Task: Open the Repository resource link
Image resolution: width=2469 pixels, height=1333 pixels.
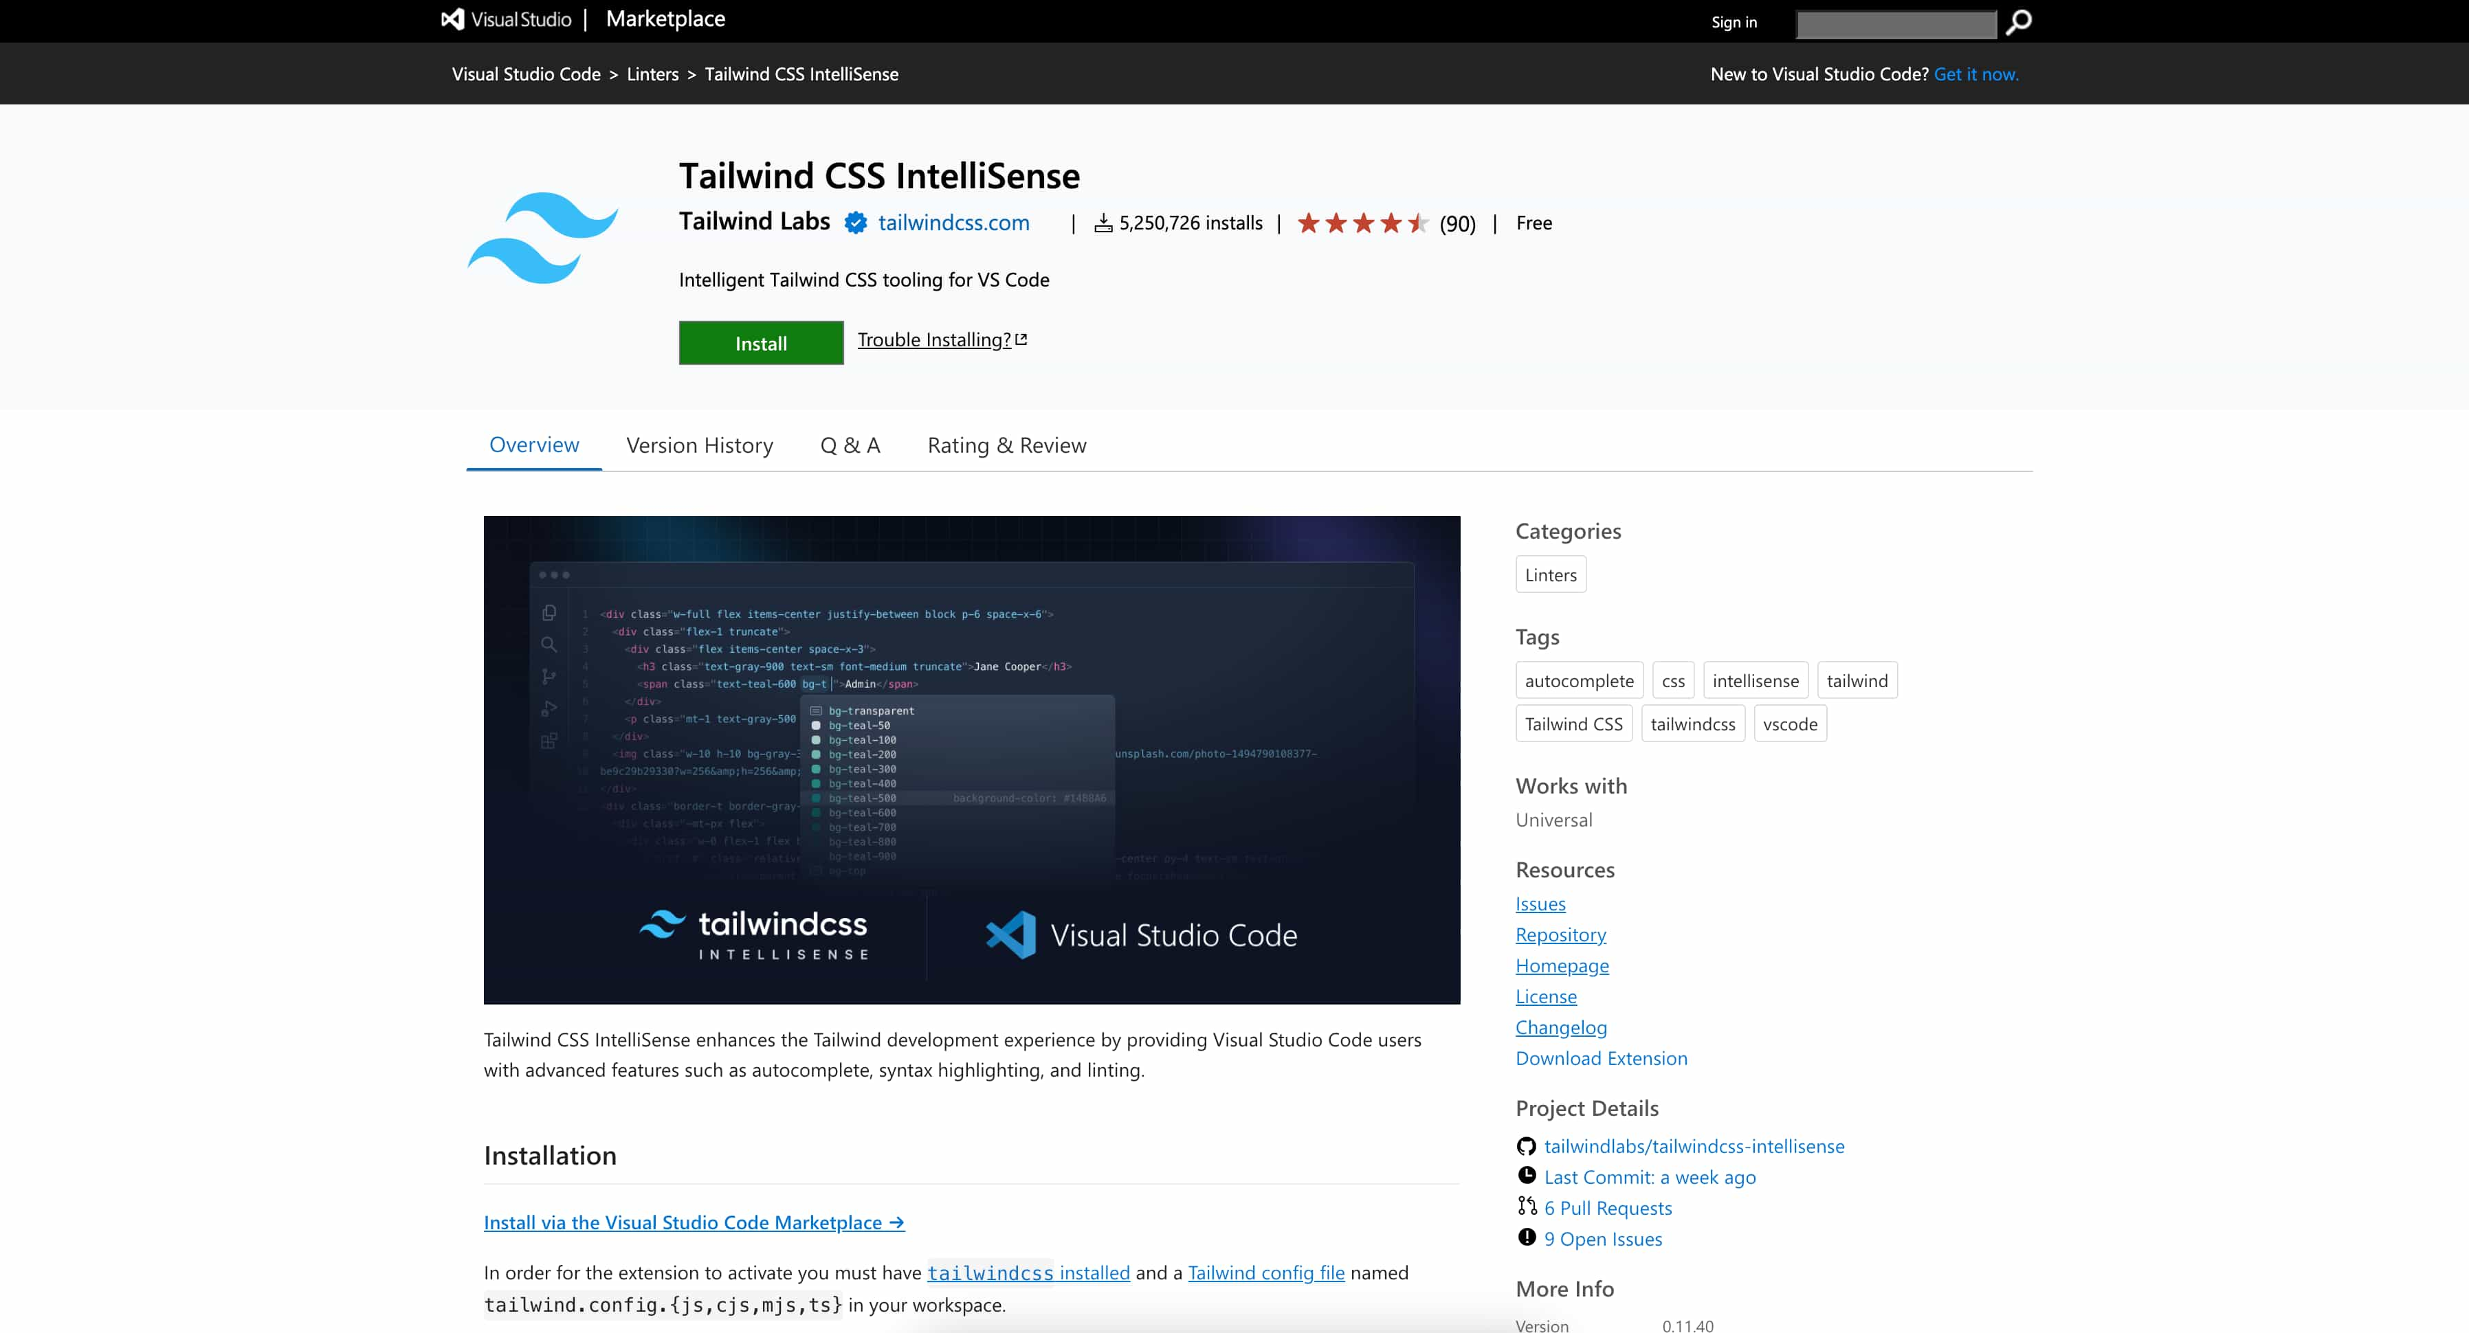Action: tap(1560, 934)
